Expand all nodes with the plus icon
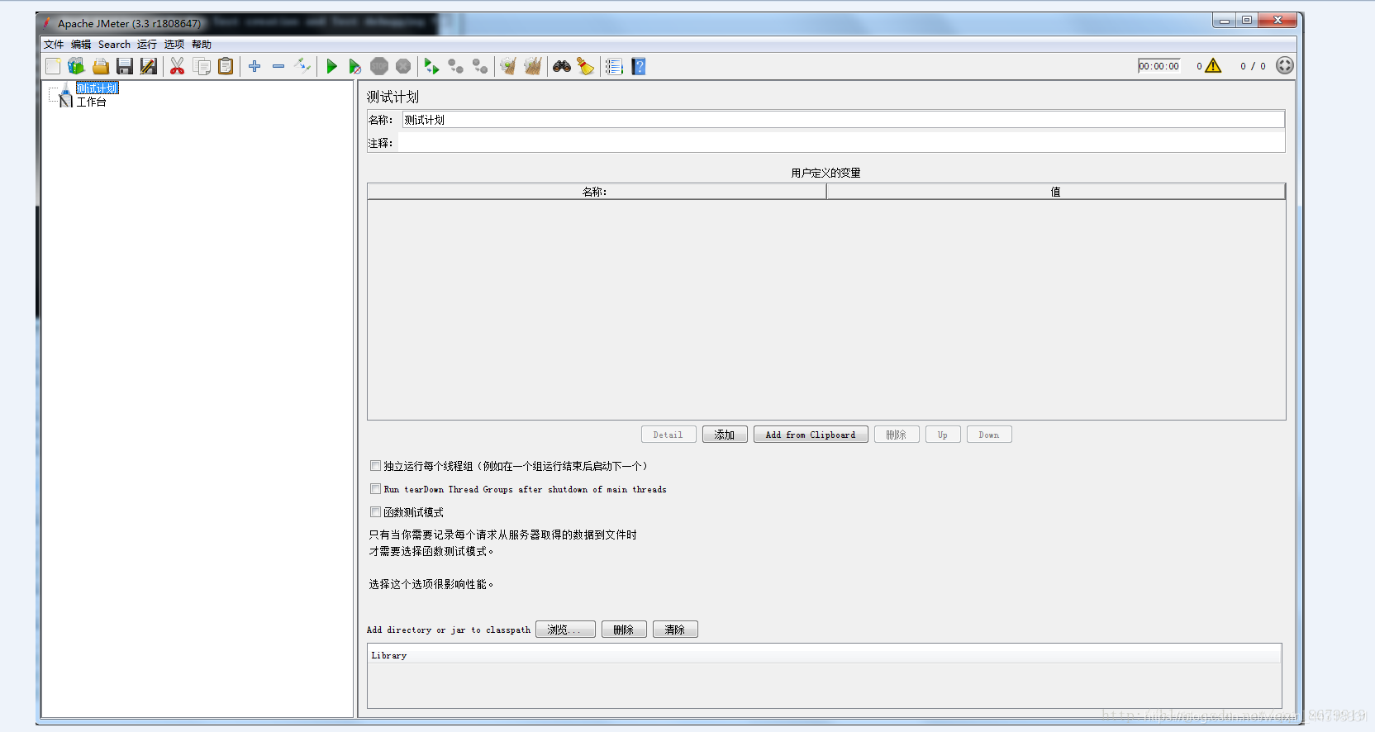 tap(255, 66)
